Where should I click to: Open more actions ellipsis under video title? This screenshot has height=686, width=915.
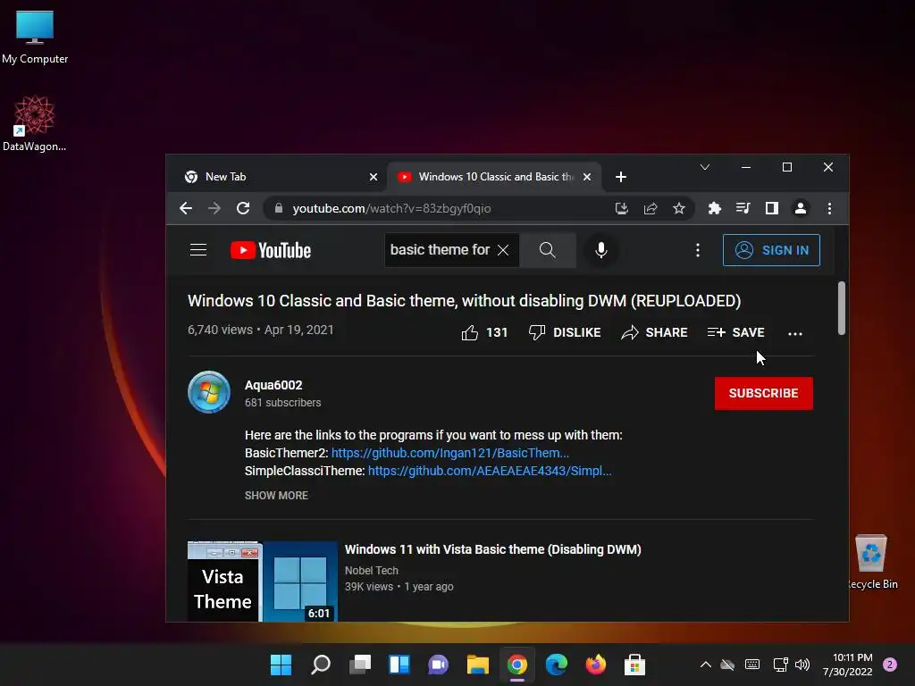(795, 334)
